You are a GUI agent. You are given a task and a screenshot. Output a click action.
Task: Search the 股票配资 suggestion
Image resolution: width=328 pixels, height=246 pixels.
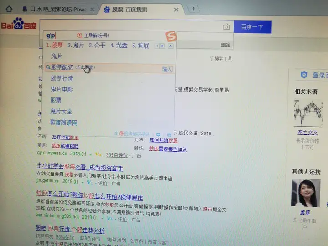click(109, 67)
